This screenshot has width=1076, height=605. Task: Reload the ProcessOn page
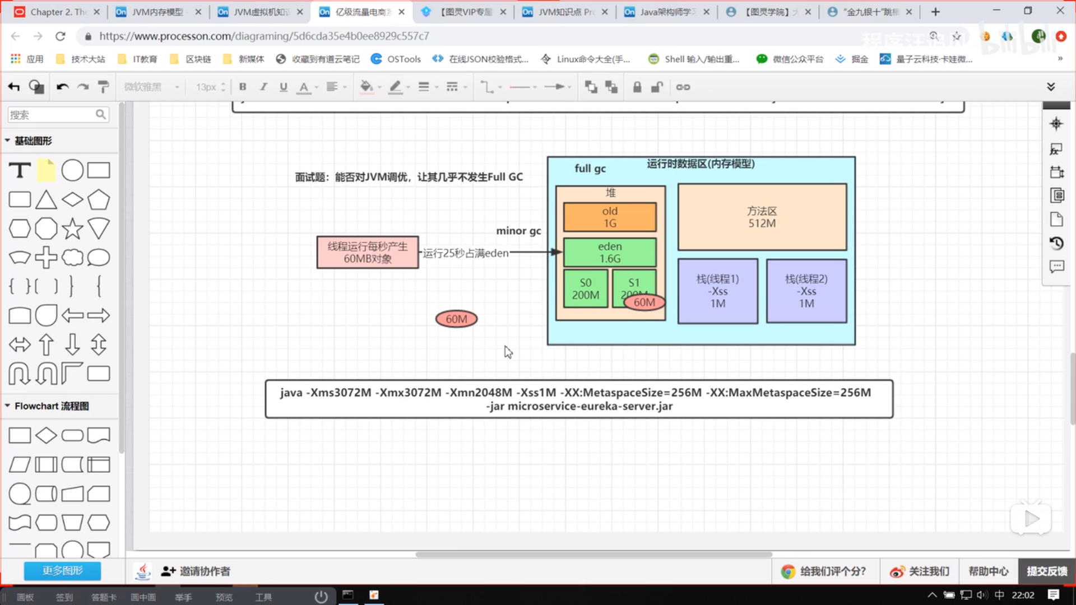tap(61, 36)
